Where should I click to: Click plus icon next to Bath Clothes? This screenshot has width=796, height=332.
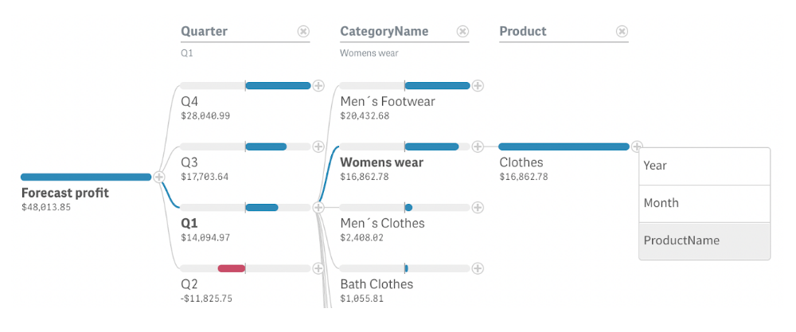(478, 268)
